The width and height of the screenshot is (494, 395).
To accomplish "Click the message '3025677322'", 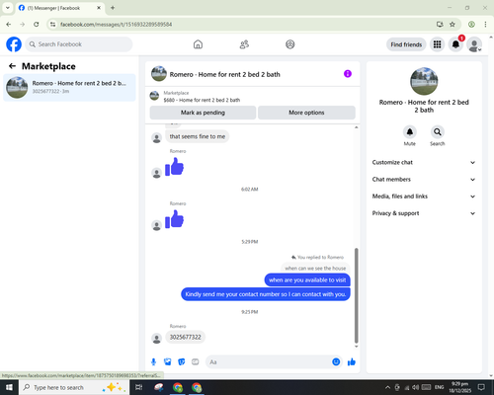I will click(x=185, y=337).
